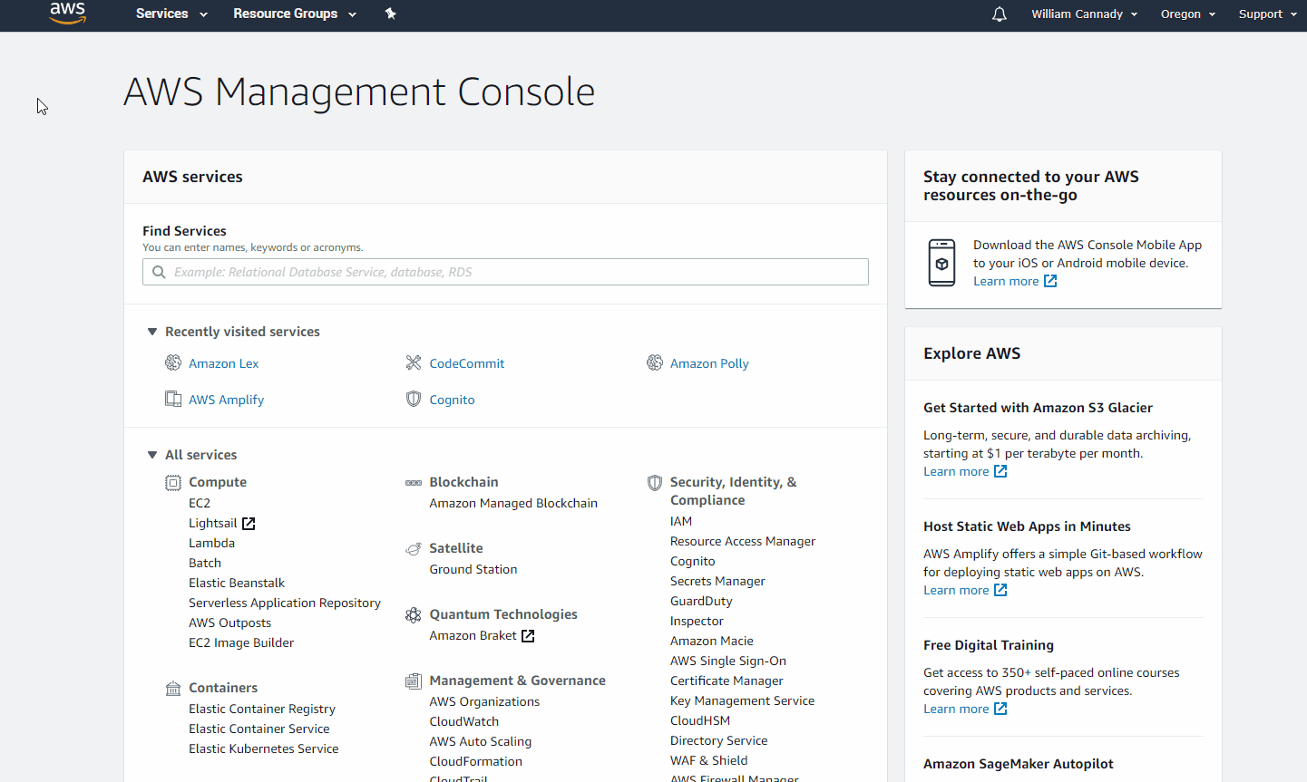Click the Containers category icon
Viewport: 1307px width, 782px height.
173,689
